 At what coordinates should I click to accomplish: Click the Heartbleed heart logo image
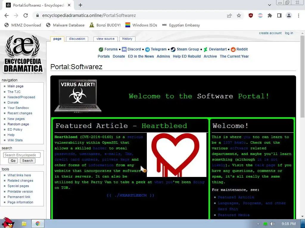[176, 155]
